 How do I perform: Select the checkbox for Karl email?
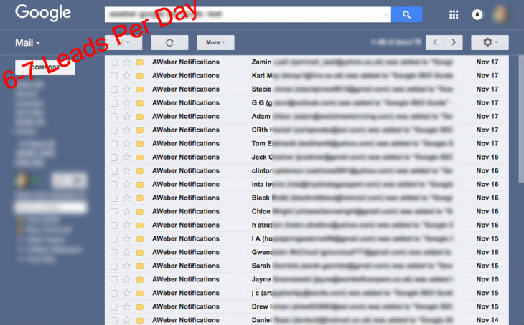(x=114, y=76)
